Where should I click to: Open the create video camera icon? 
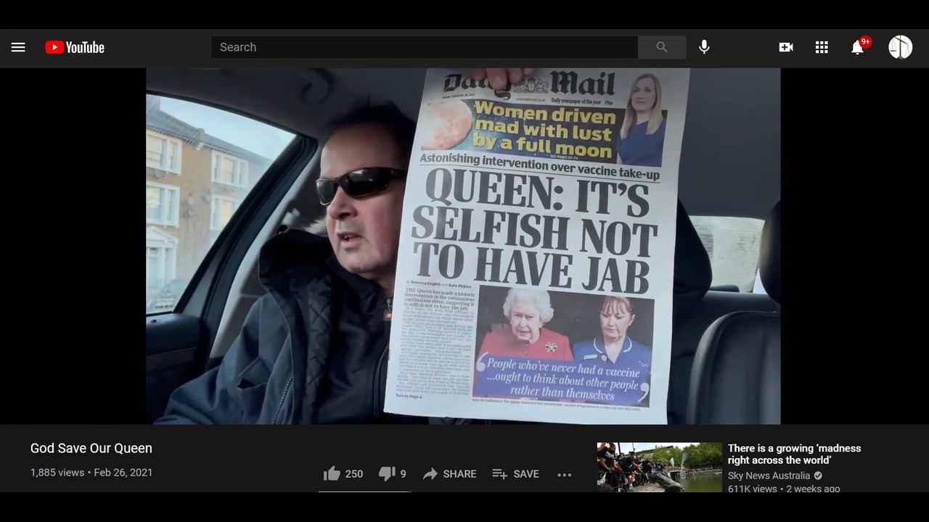click(x=785, y=47)
